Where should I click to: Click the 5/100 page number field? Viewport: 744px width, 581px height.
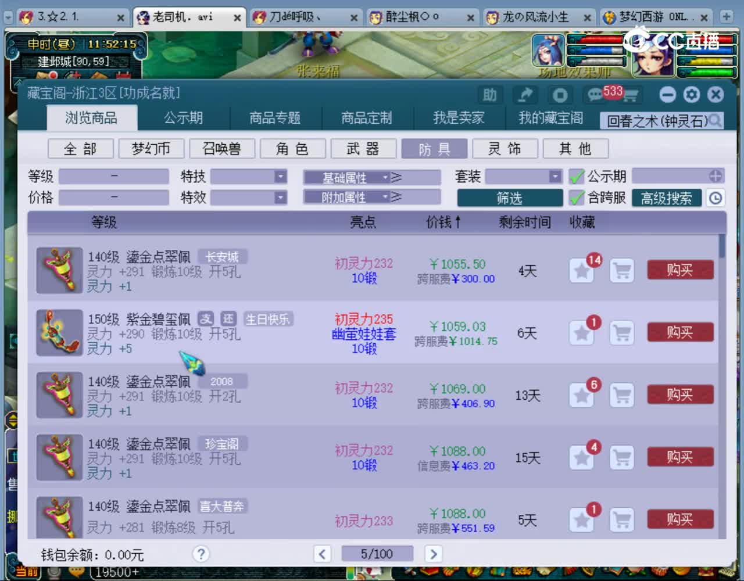click(x=377, y=554)
